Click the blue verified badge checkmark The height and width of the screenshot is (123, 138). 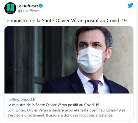(41, 6)
